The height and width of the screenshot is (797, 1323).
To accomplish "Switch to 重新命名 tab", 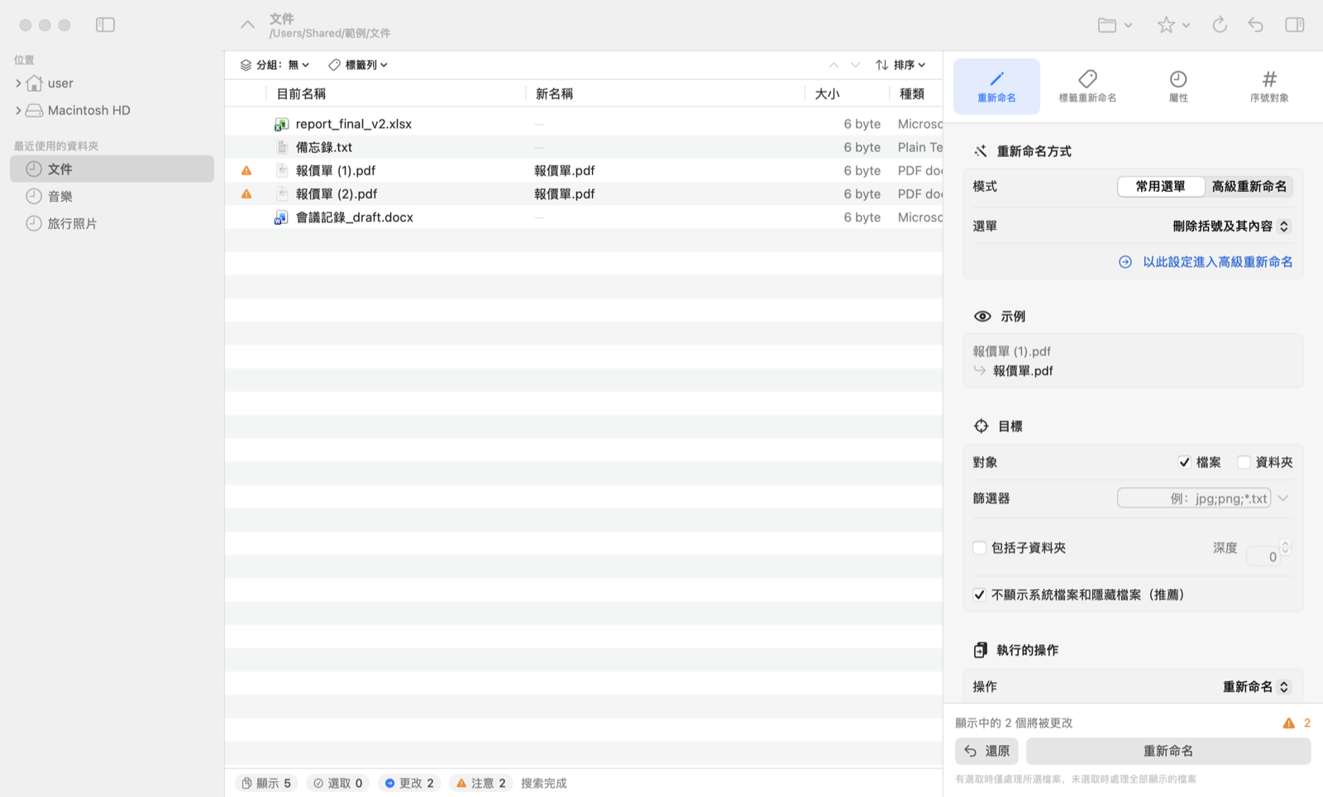I will click(x=996, y=86).
